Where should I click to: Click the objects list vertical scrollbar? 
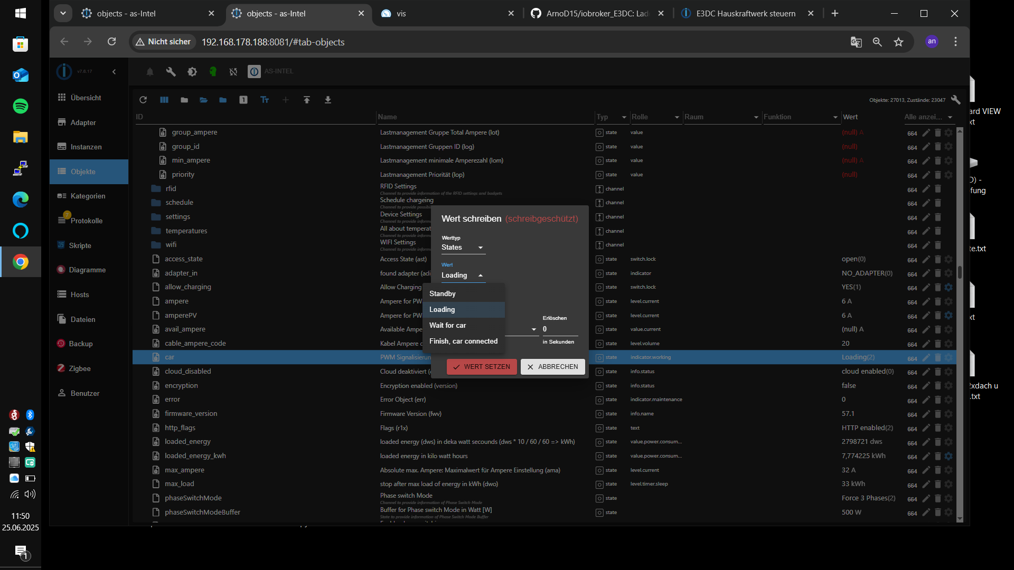(960, 272)
